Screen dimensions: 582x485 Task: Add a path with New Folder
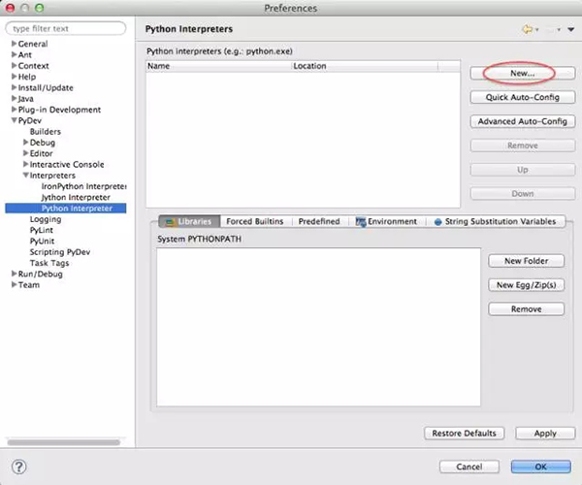coord(526,261)
